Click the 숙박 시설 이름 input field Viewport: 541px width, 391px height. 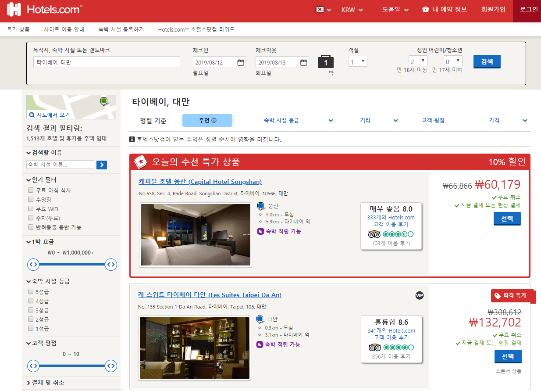pyautogui.click(x=60, y=165)
